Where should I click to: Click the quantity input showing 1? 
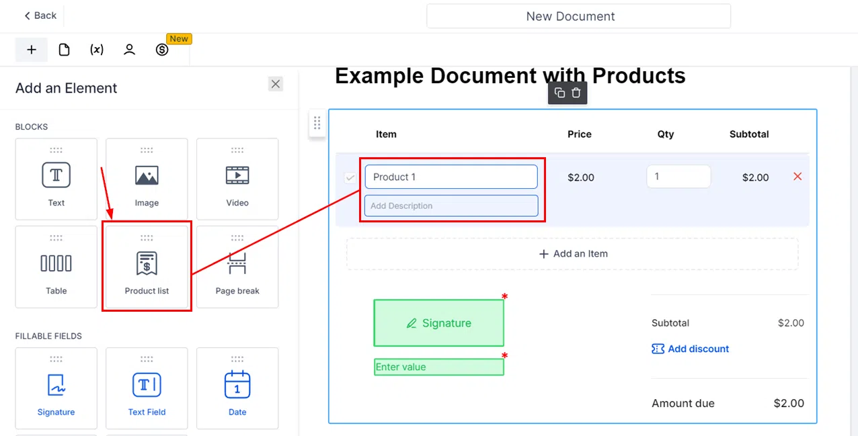point(678,176)
